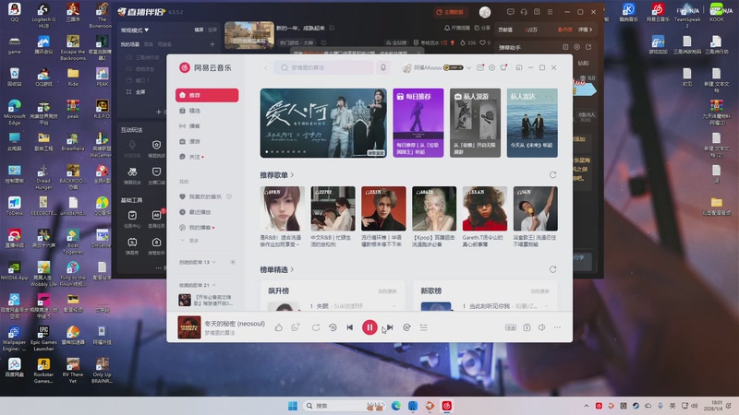Select the 漫游 sidebar tab
The image size is (739, 415).
tap(207, 141)
